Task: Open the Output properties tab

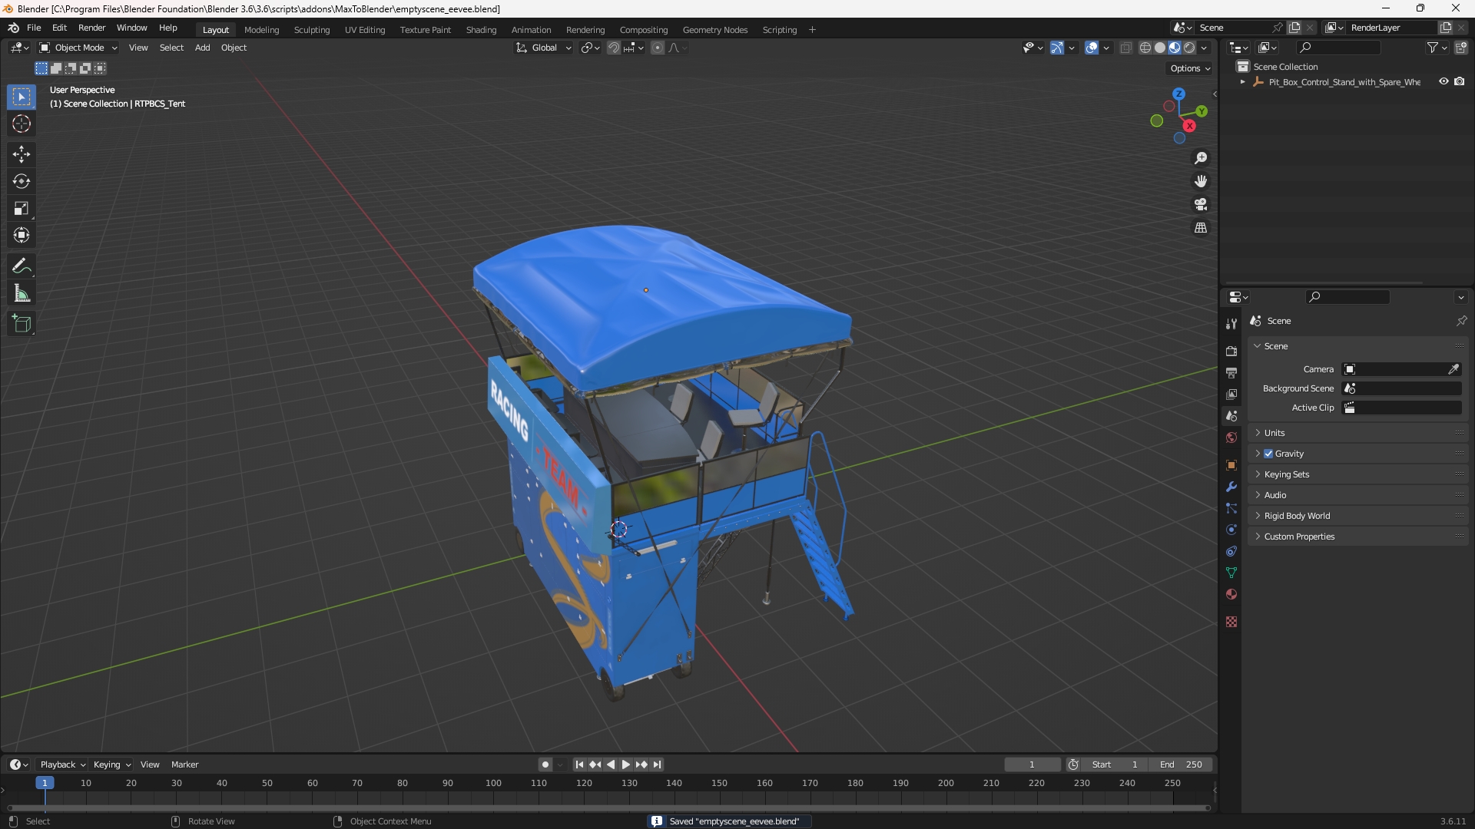Action: 1231,373
